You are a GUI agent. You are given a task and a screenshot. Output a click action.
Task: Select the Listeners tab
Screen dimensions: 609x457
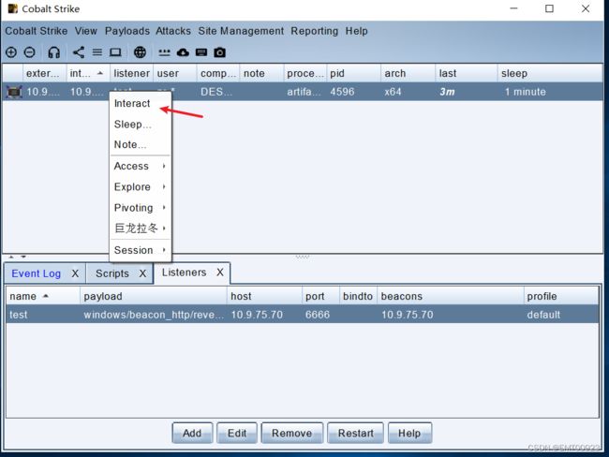184,273
